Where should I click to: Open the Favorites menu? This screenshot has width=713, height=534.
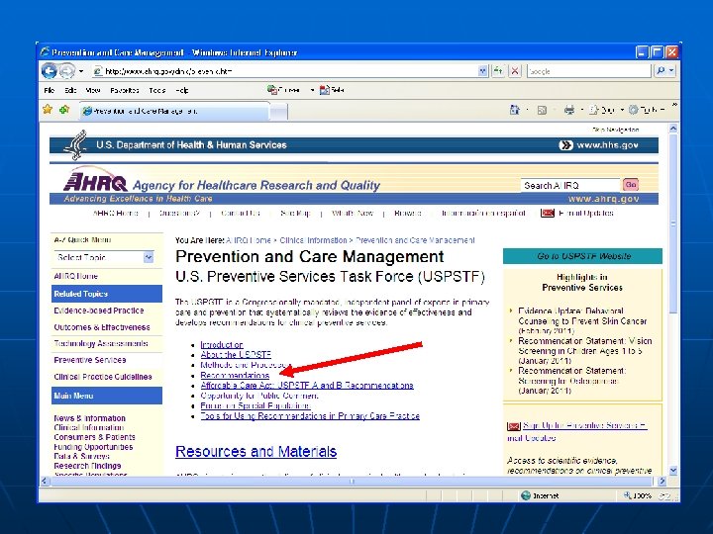(x=125, y=90)
